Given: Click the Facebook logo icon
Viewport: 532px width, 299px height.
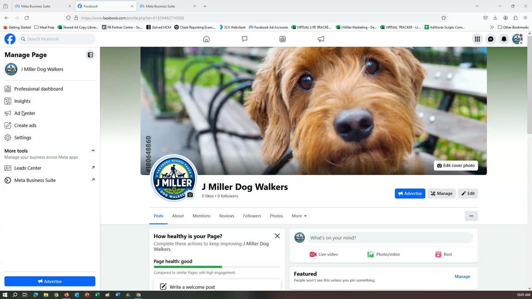Looking at the screenshot, I should click(x=10, y=39).
